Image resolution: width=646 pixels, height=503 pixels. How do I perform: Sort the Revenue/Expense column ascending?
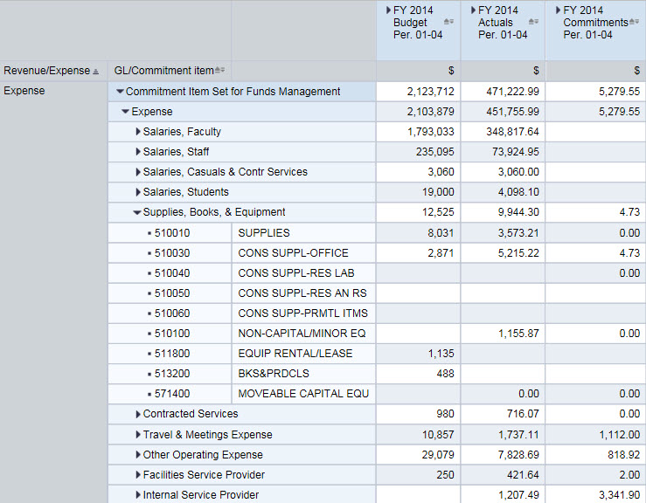(95, 72)
